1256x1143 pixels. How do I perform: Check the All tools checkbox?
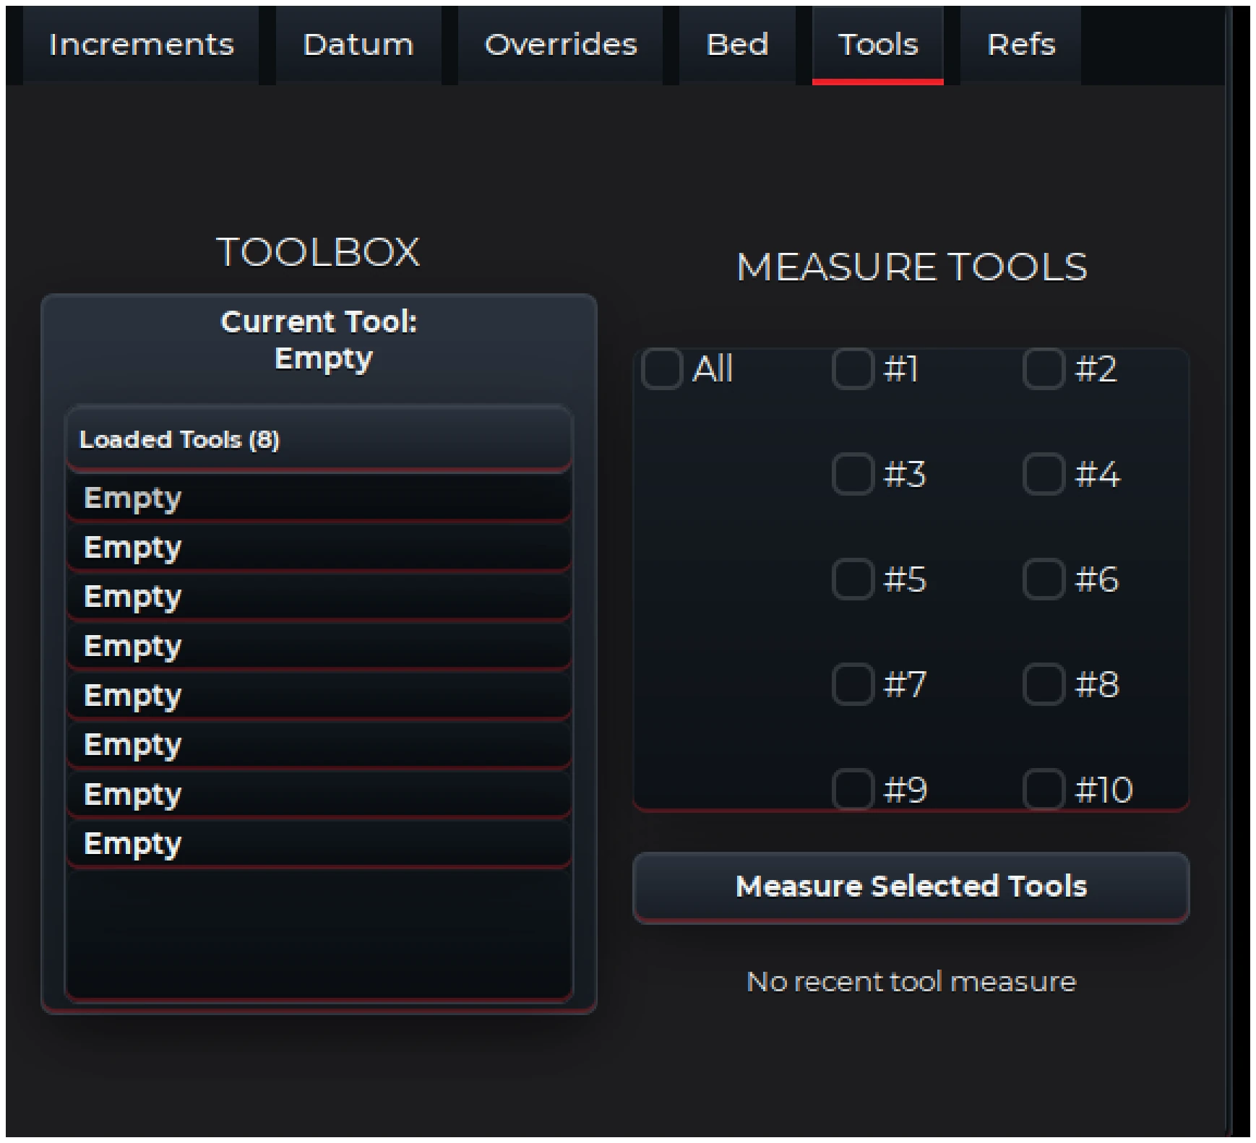point(662,369)
